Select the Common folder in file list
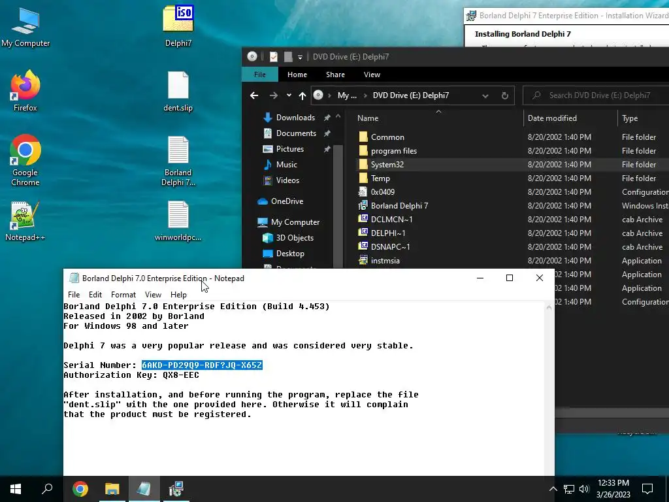 coord(387,137)
